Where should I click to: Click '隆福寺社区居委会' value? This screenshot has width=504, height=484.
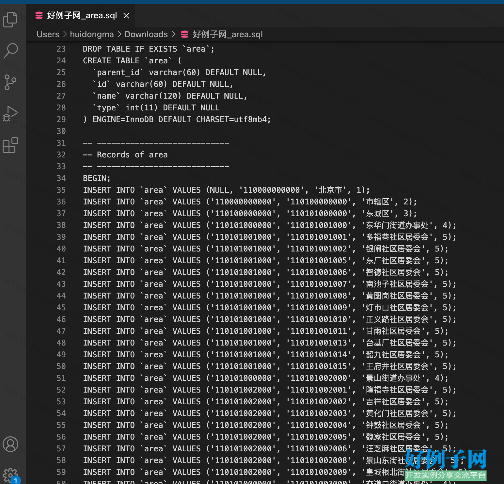click(397, 390)
